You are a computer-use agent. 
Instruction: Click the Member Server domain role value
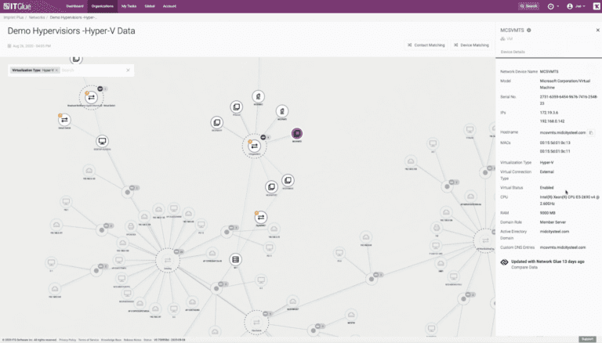pyautogui.click(x=553, y=222)
